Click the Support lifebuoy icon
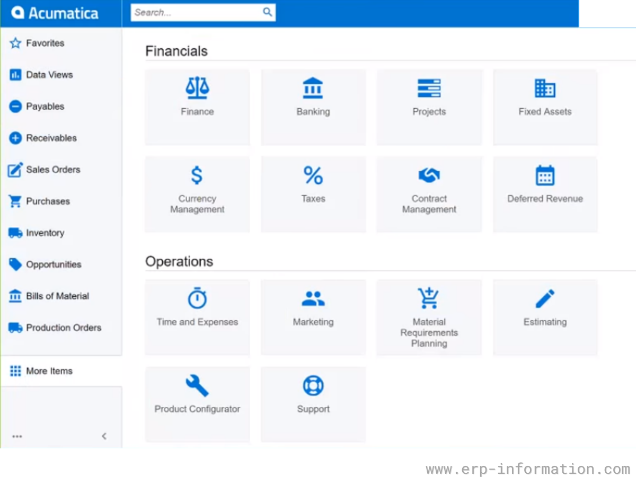The image size is (636, 477). (x=313, y=385)
